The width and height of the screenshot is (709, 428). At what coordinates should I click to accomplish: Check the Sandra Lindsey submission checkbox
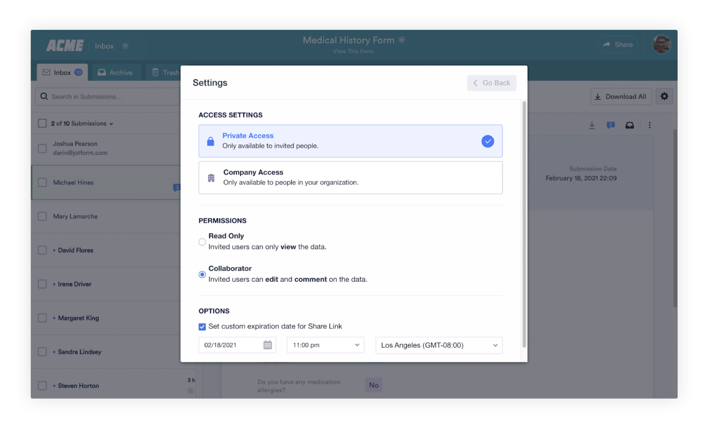point(43,352)
